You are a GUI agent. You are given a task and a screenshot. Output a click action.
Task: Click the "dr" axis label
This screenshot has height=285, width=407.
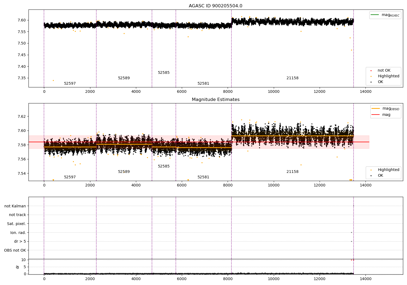pos(18,267)
